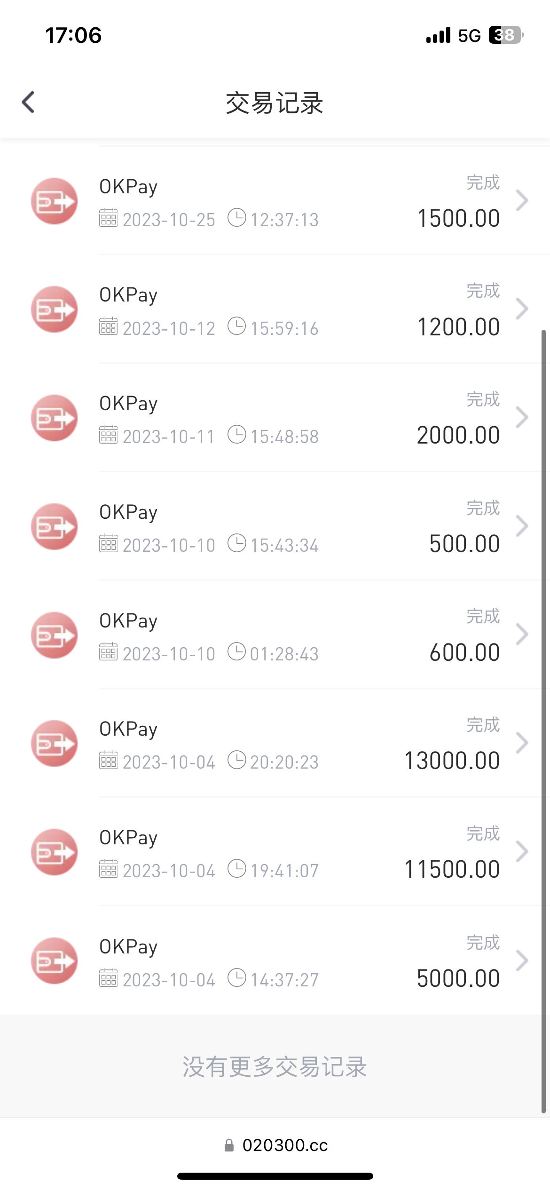
Task: Click the OKPay icon for the 1500.00 transaction
Action: pyautogui.click(x=54, y=201)
